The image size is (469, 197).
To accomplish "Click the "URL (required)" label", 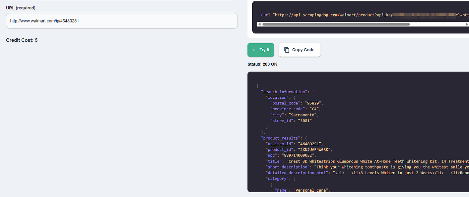I will point(21,8).
